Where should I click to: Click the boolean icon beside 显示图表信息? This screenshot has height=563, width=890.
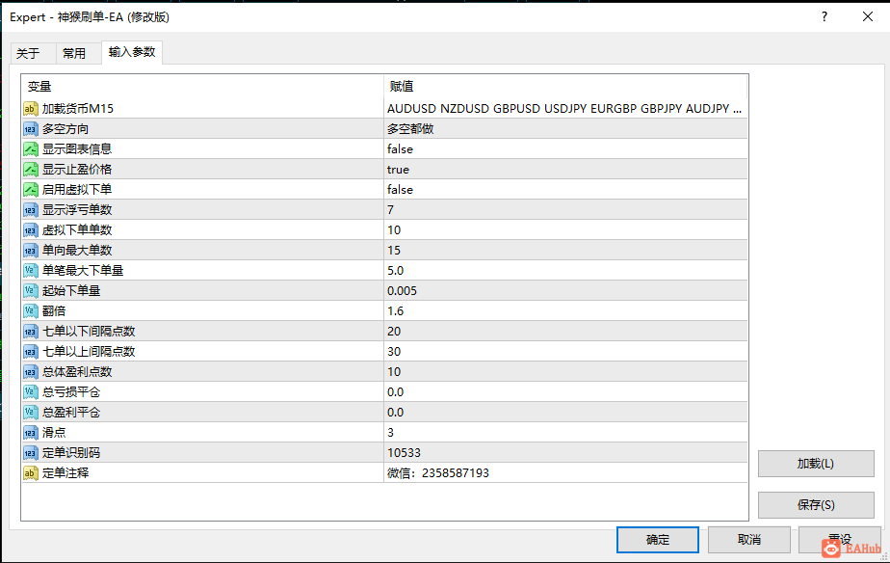coord(31,149)
